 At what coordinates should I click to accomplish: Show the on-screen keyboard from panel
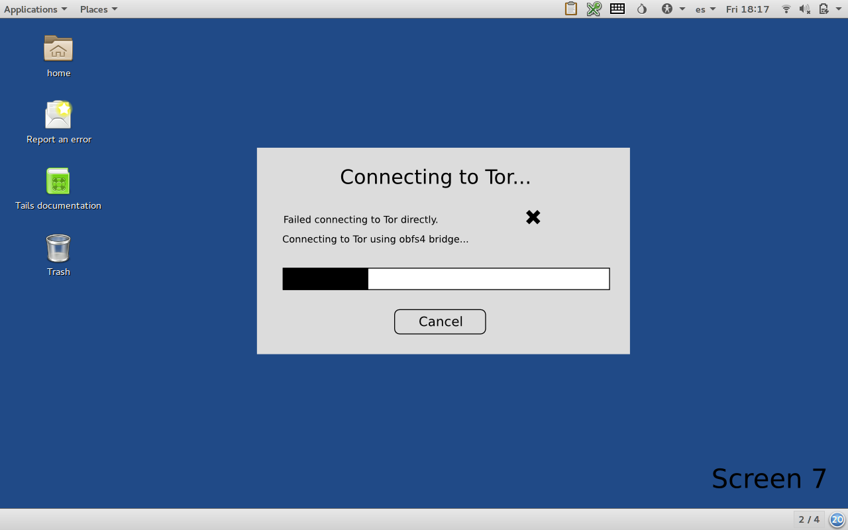(617, 9)
